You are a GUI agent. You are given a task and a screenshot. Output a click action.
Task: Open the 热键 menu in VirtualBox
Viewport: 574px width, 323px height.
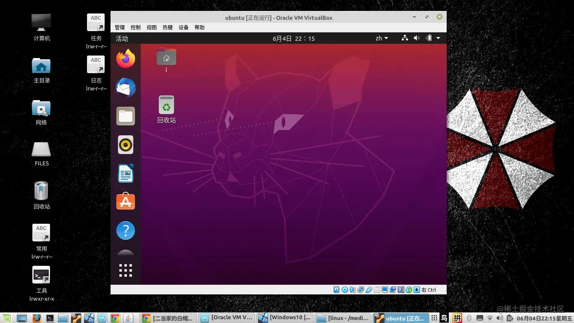pos(168,27)
